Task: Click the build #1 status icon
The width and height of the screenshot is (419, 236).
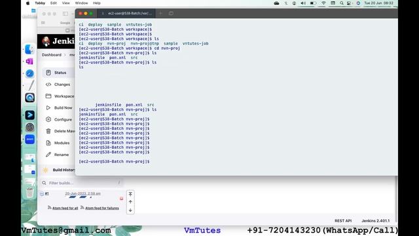Action: (x=42, y=194)
